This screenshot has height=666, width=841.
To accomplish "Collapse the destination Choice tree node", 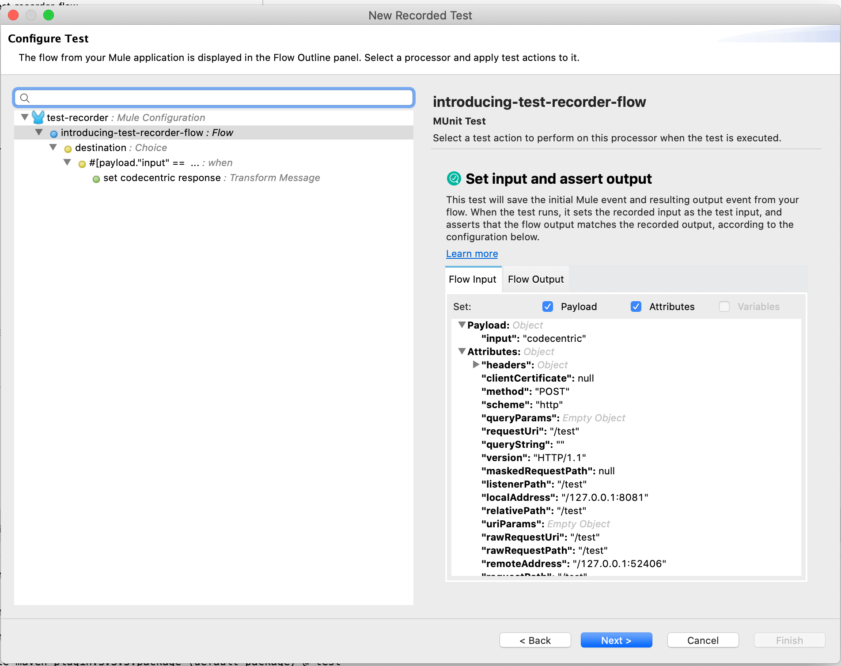I will pos(53,148).
